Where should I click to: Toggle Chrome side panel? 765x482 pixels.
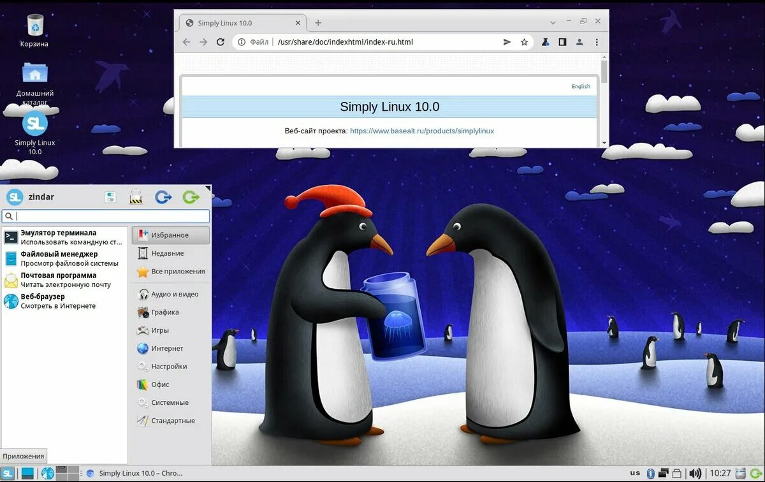tap(562, 42)
